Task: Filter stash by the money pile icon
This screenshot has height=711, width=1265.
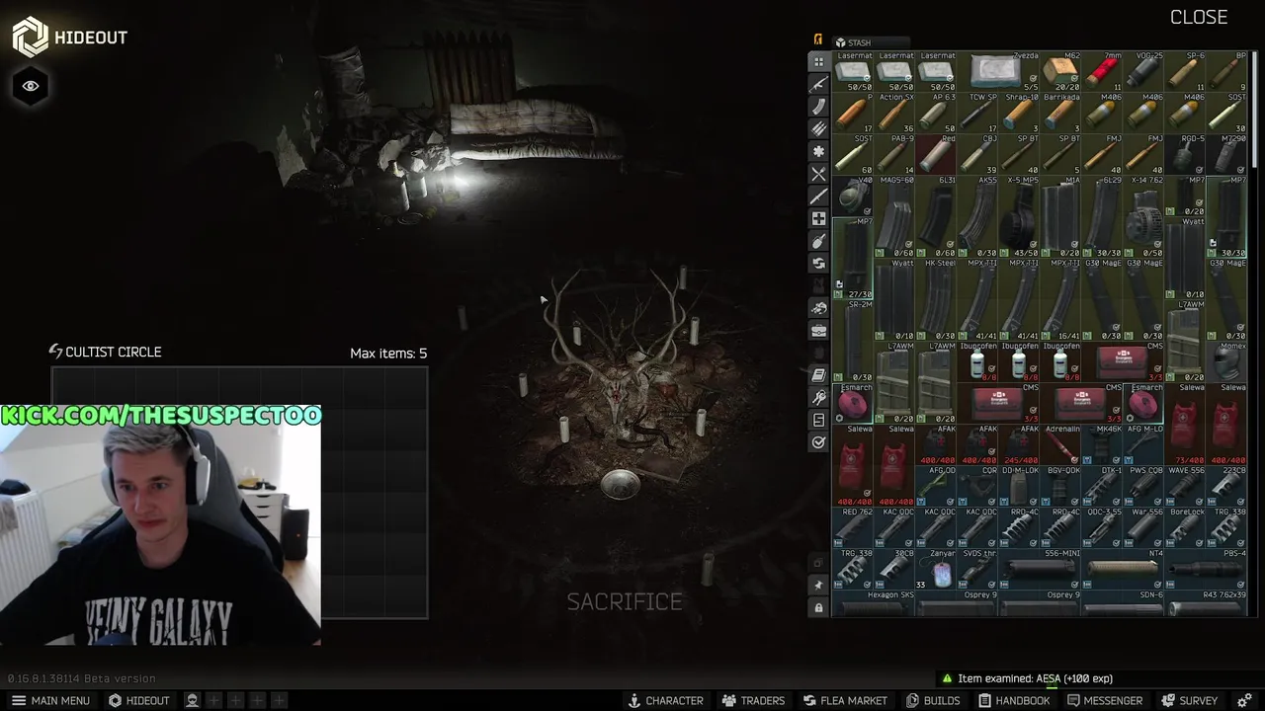Action: [818, 308]
